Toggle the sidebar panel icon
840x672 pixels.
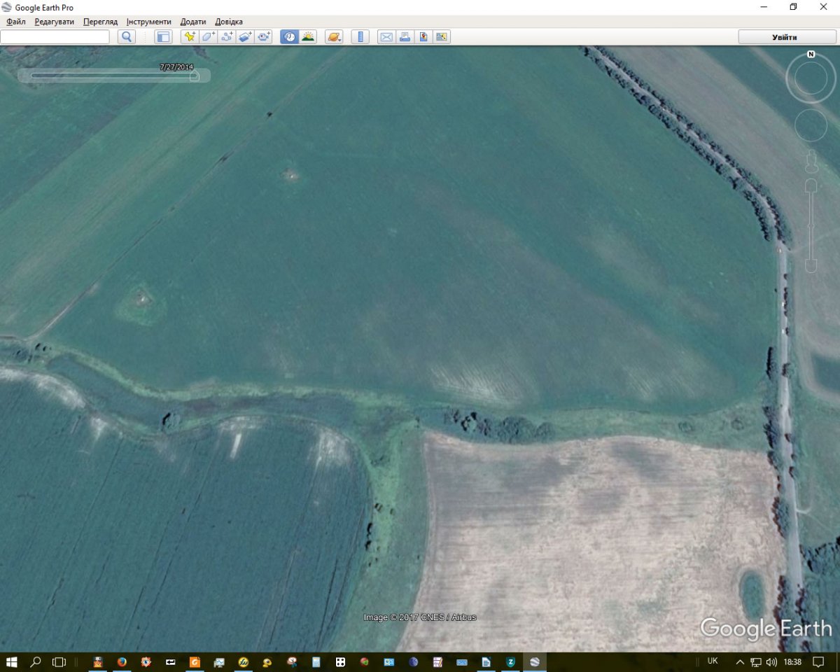pyautogui.click(x=163, y=37)
